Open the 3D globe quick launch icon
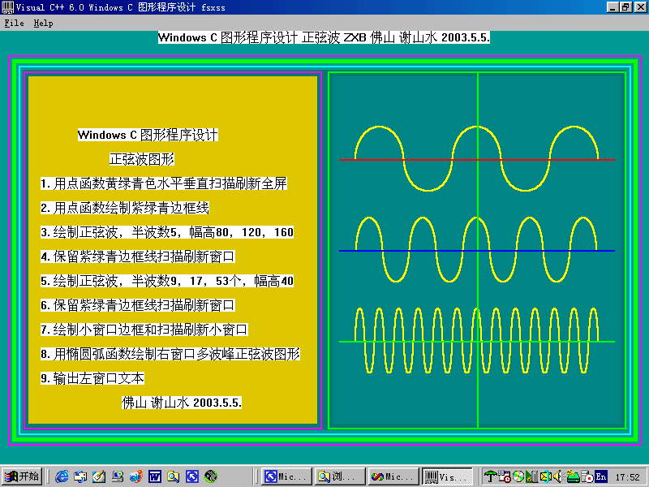 [136, 476]
